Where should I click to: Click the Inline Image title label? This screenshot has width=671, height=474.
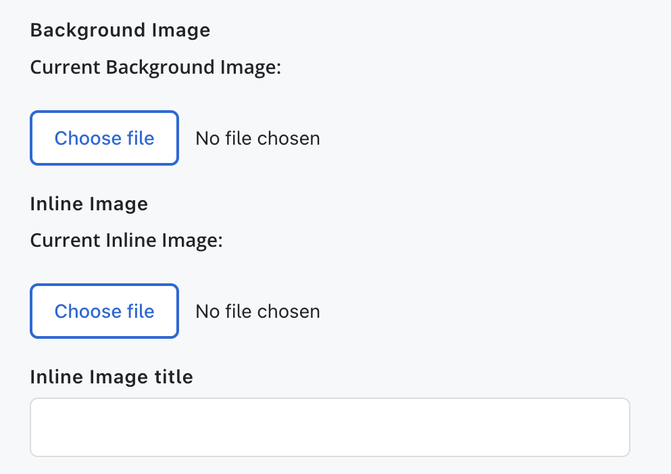[x=111, y=377]
